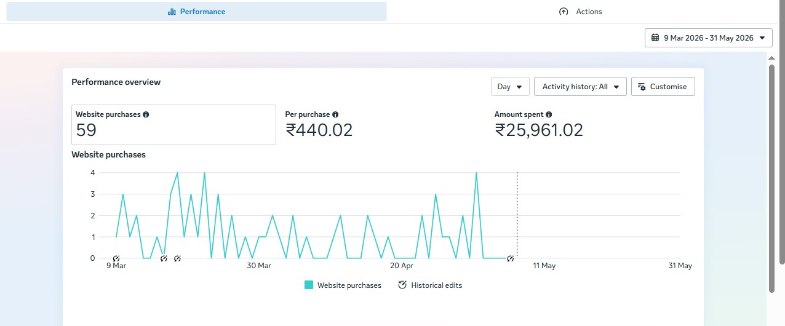Click the 11 May axis label

[x=544, y=266]
